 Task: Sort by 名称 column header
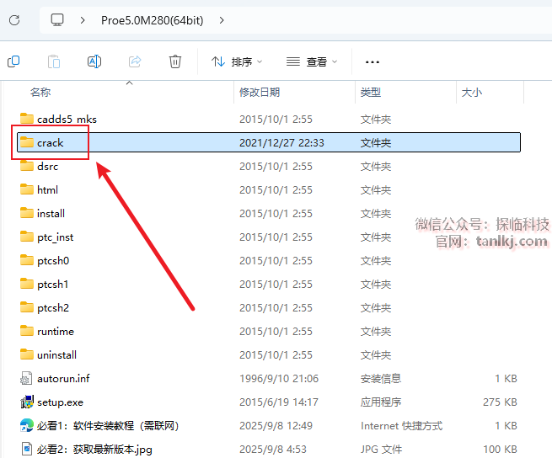click(x=40, y=92)
